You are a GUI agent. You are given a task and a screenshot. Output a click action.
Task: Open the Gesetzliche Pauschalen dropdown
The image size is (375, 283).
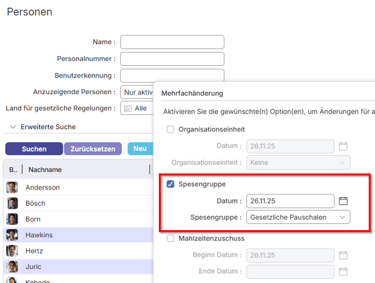tap(298, 217)
